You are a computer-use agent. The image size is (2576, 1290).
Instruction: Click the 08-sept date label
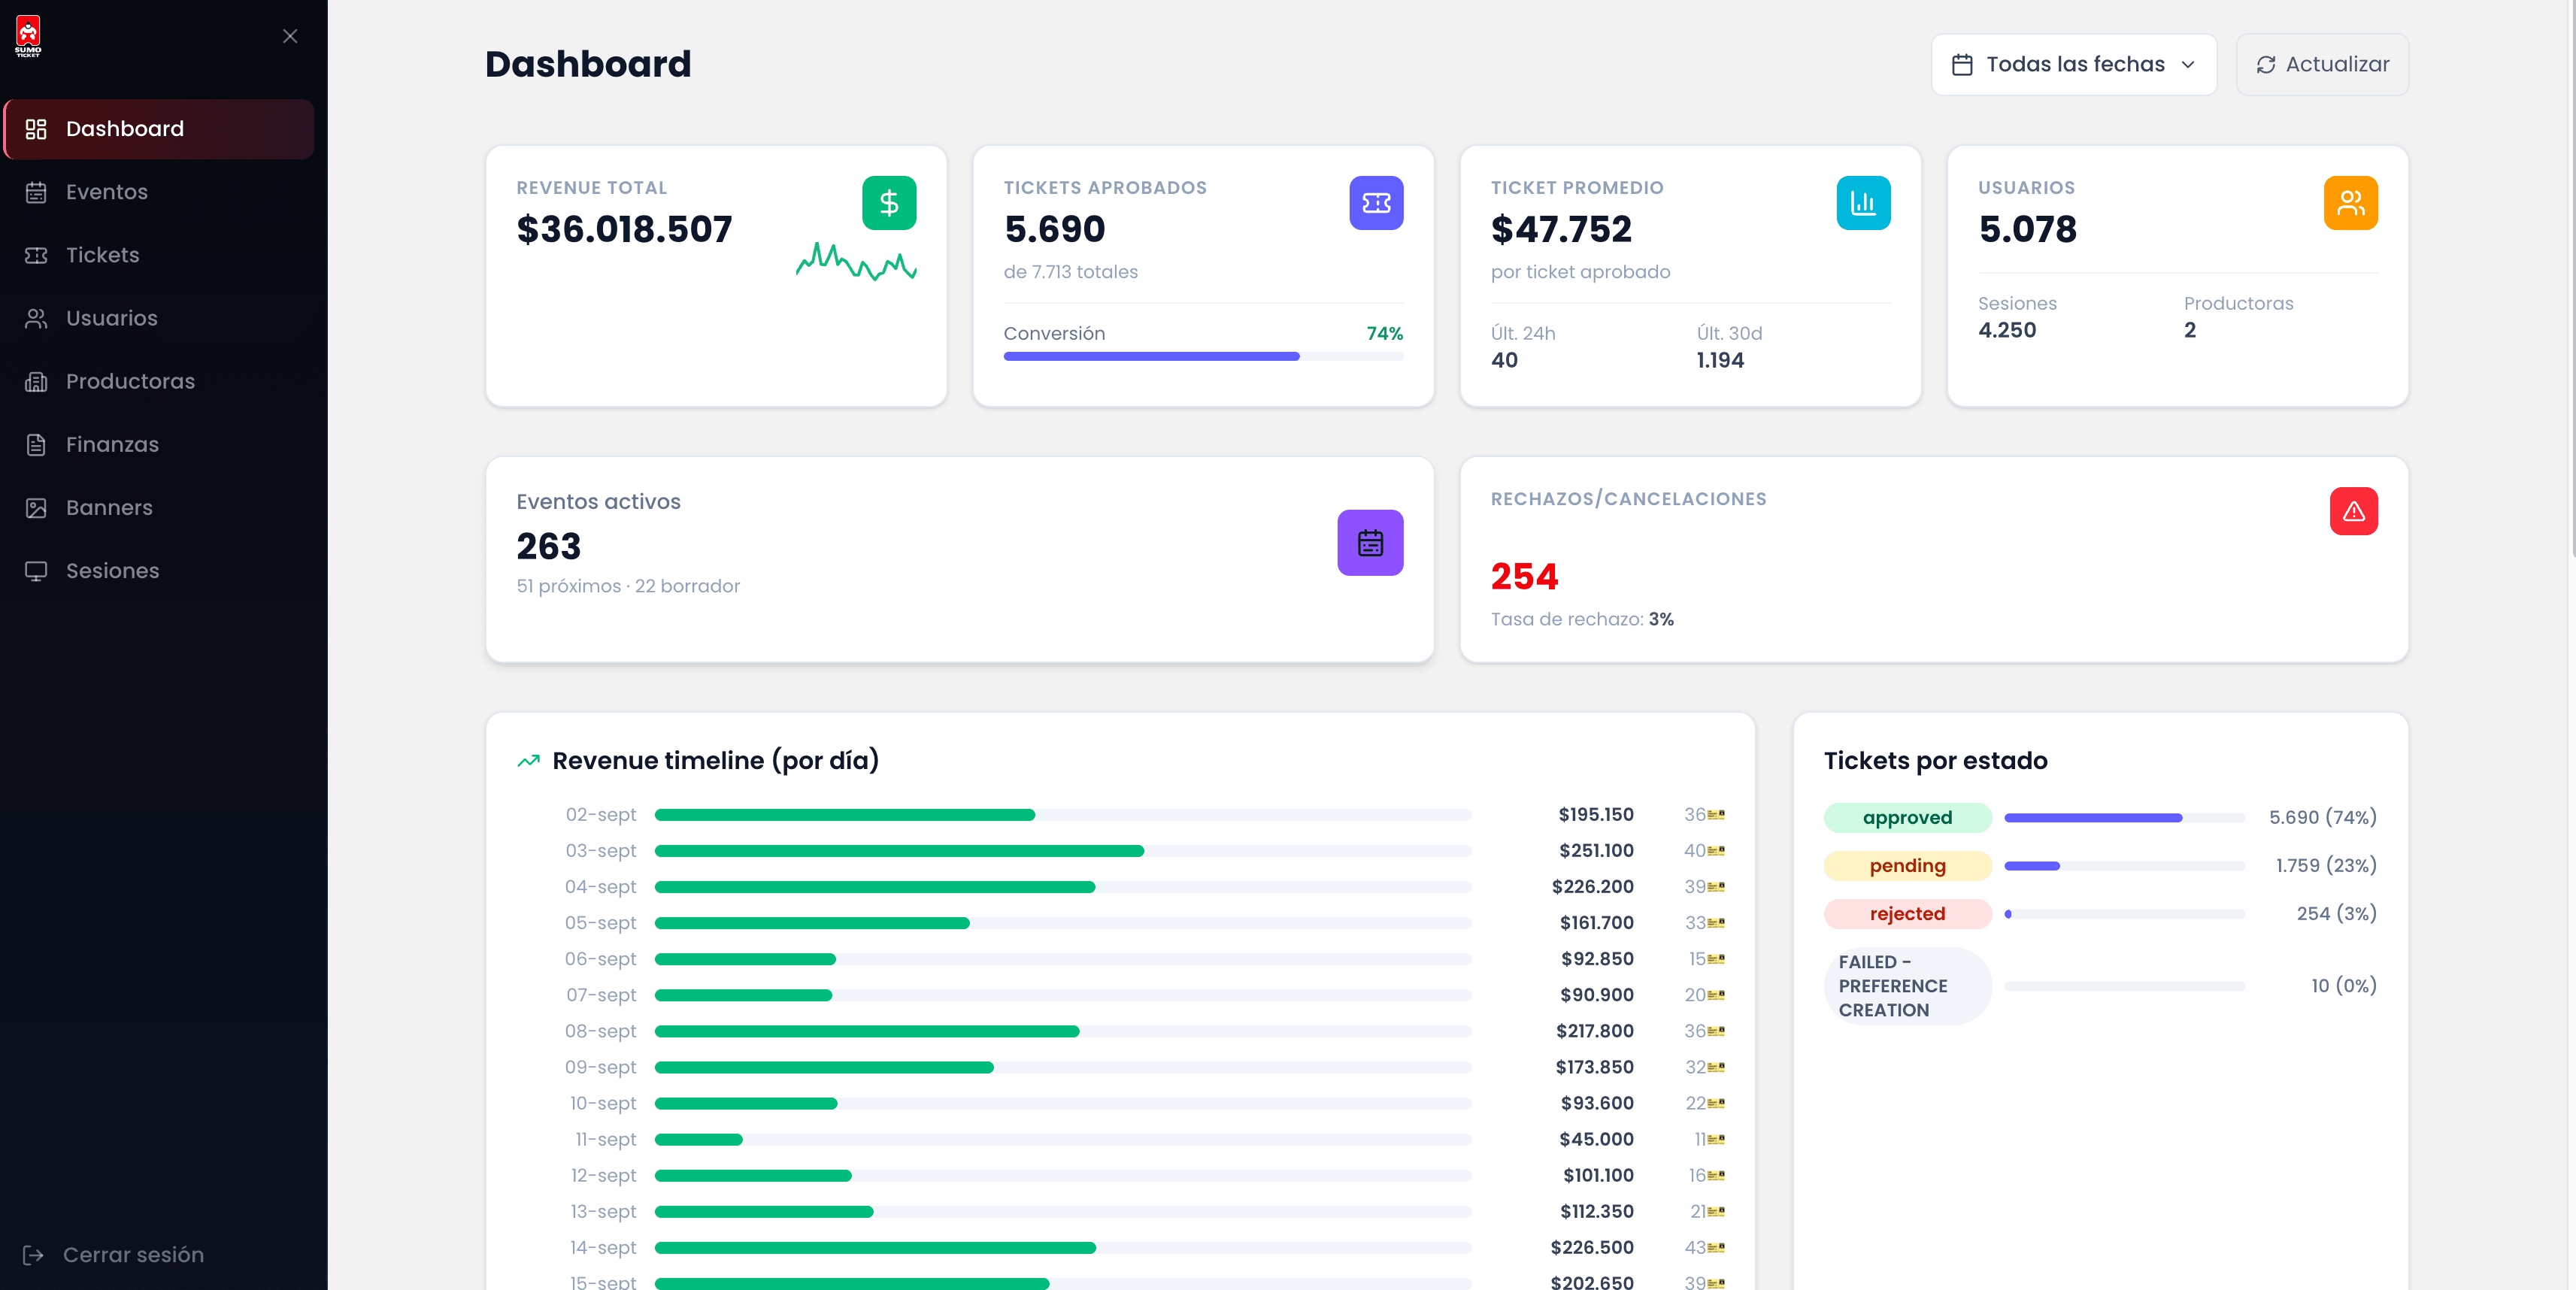click(600, 1031)
